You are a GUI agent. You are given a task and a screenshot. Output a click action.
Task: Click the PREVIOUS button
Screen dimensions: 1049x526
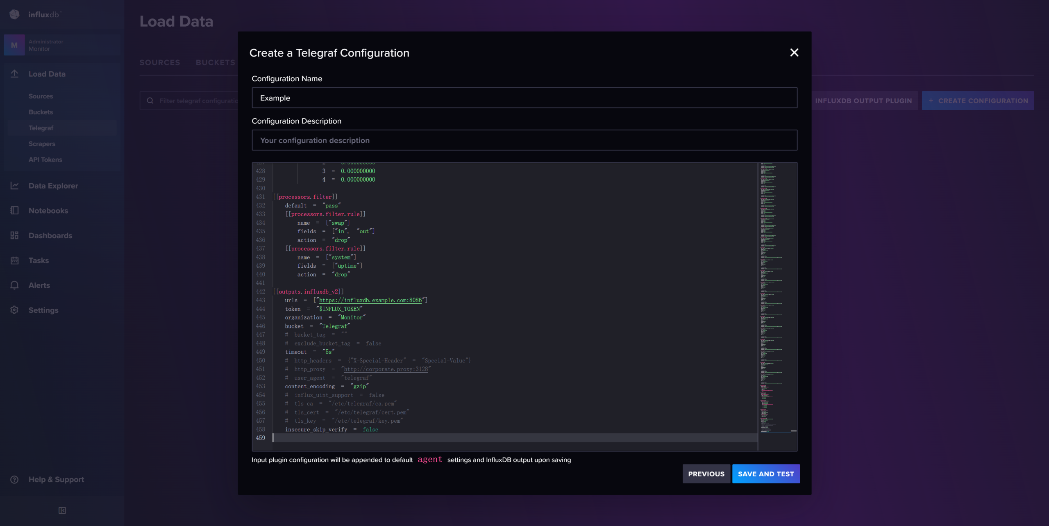click(706, 474)
